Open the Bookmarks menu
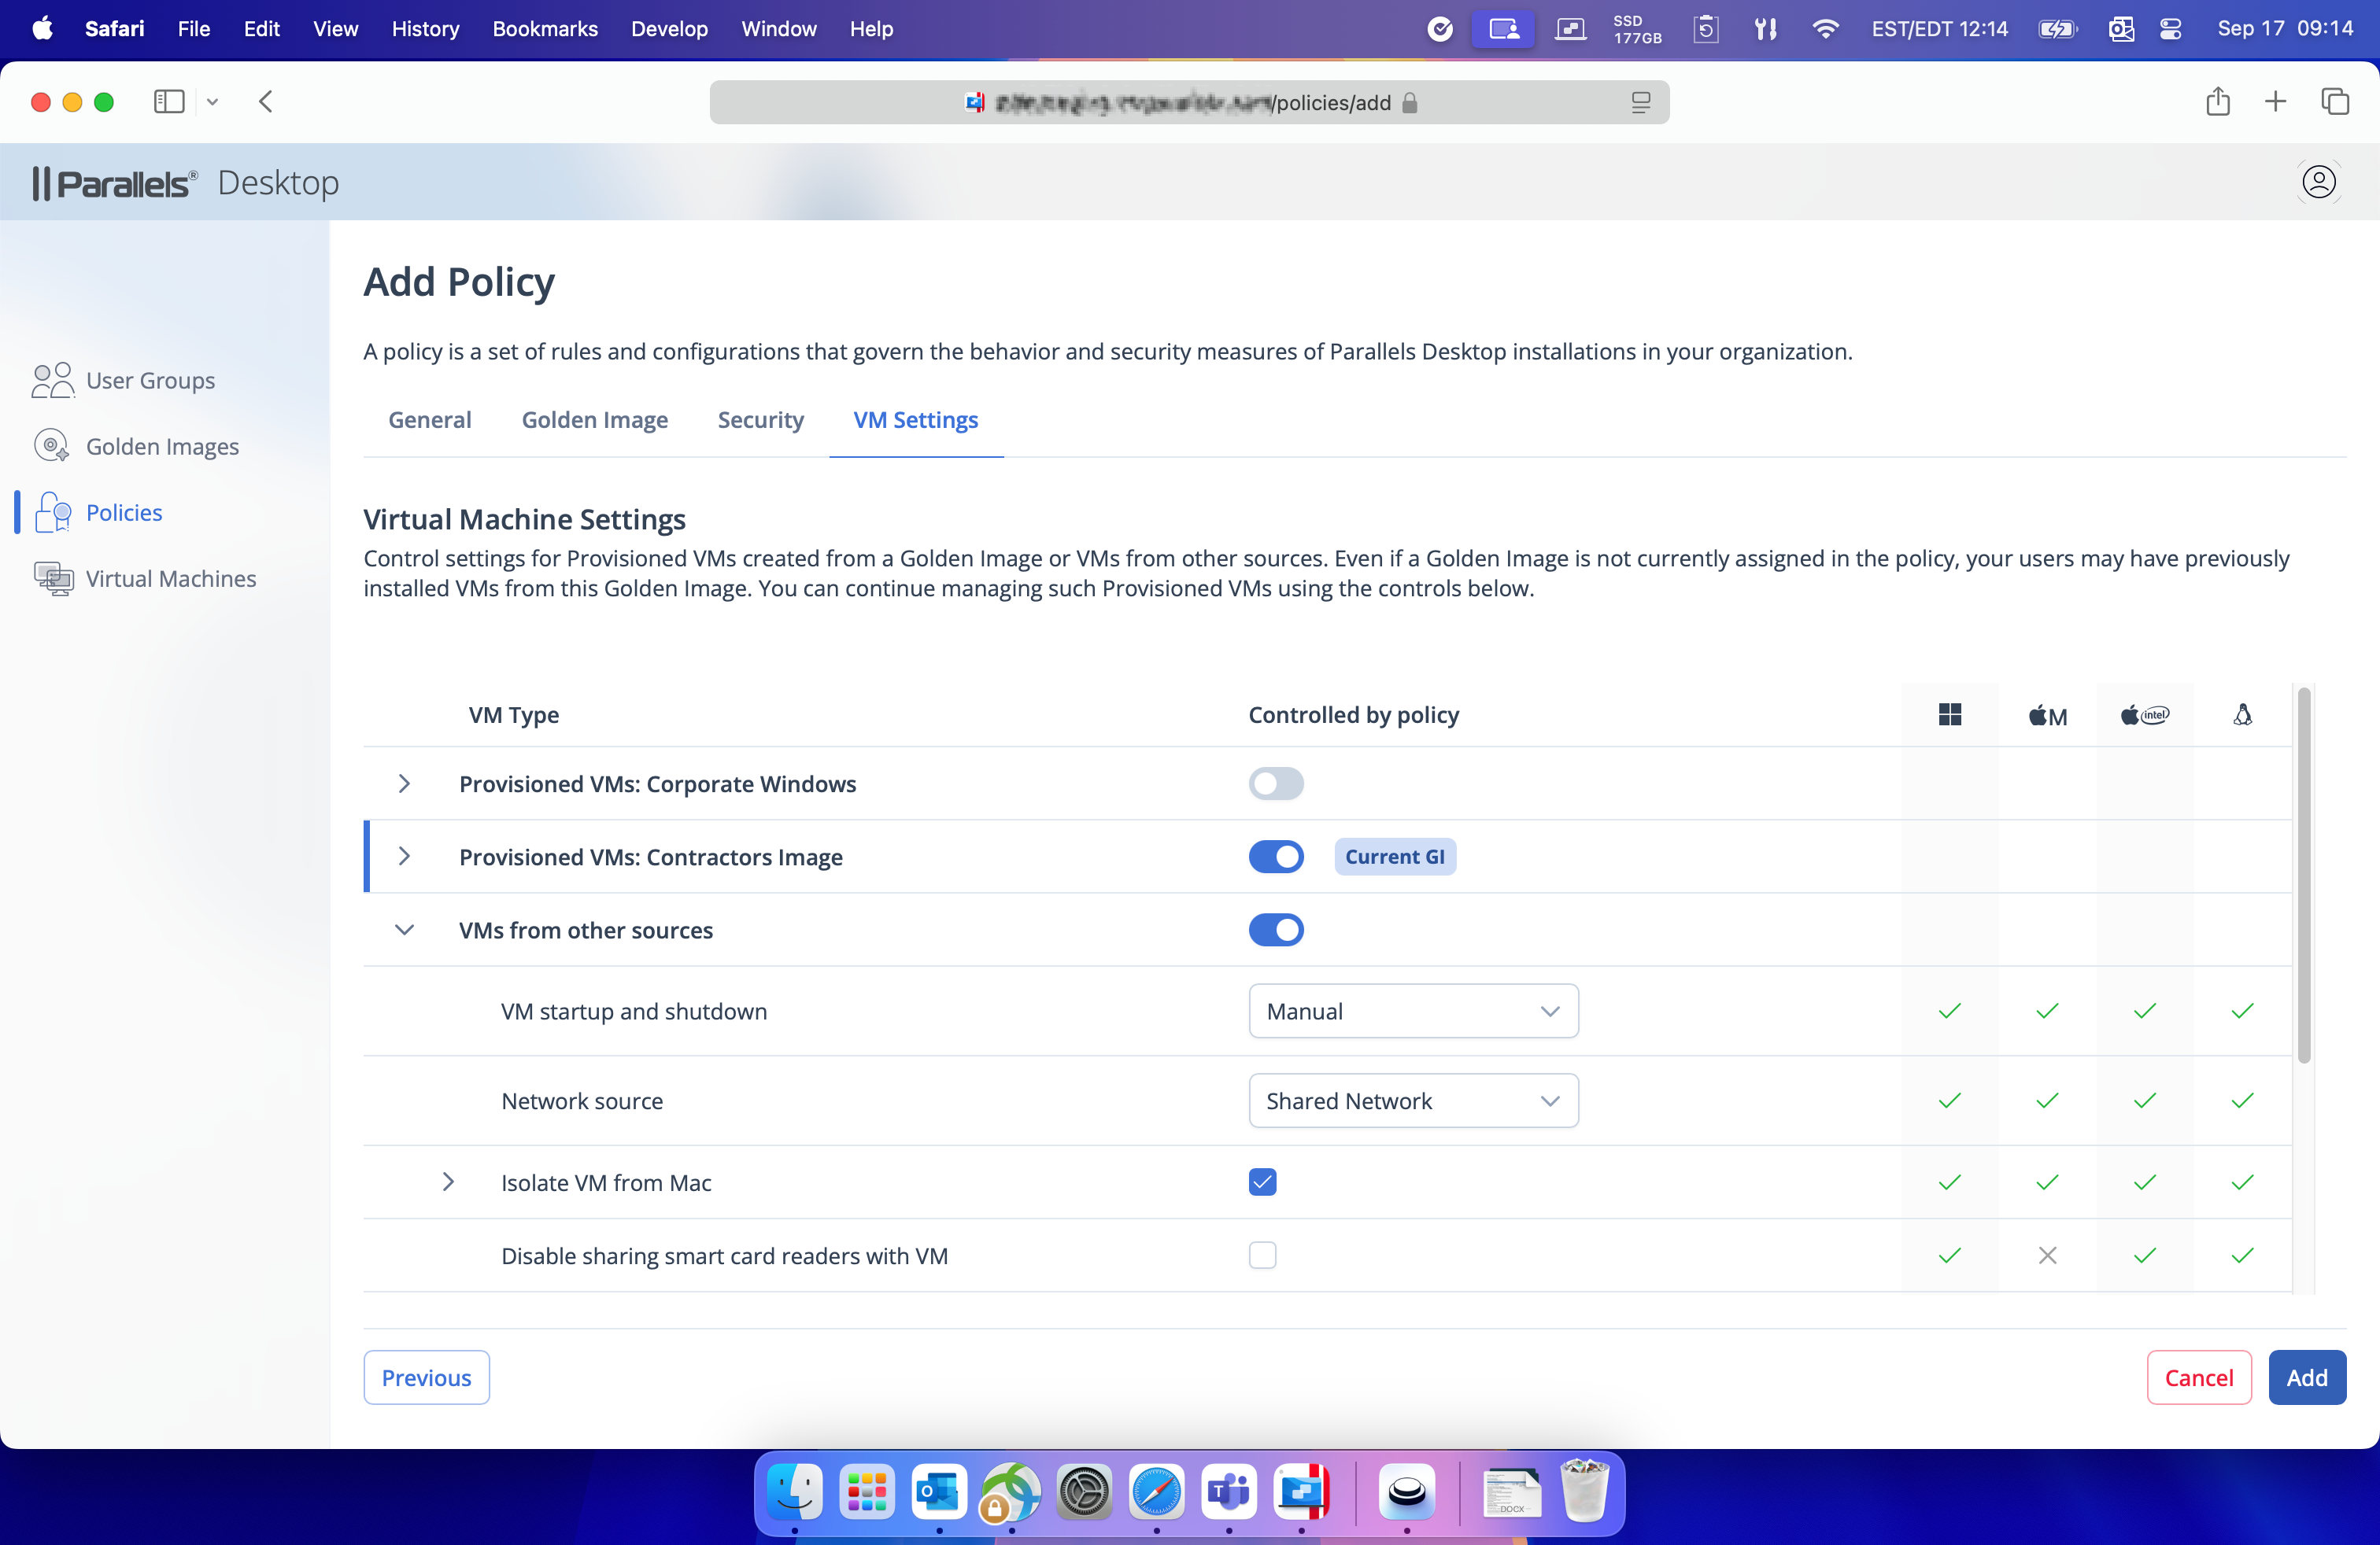Image resolution: width=2380 pixels, height=1545 pixels. 544,29
